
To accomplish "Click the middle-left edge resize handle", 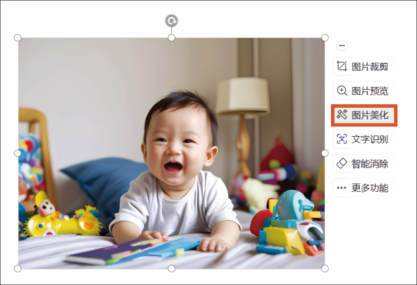I will tap(18, 153).
